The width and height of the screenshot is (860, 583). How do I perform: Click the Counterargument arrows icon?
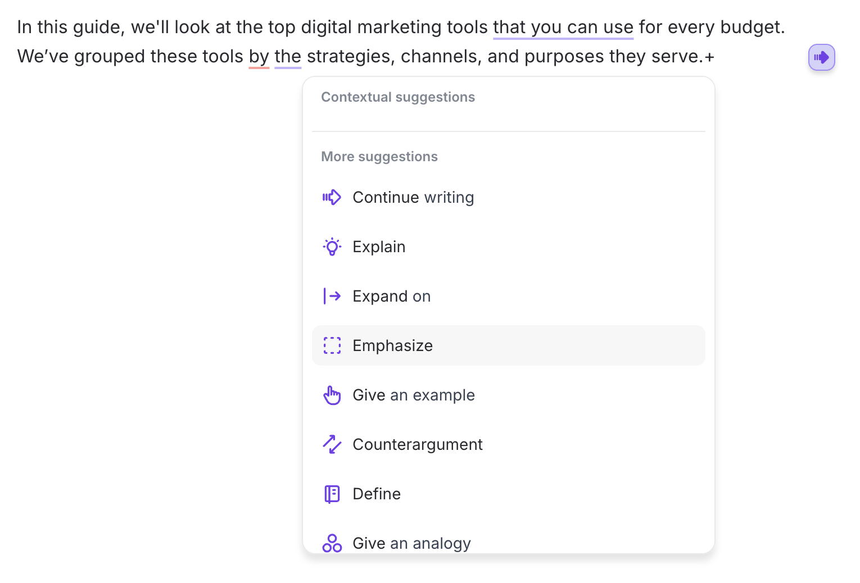pyautogui.click(x=332, y=445)
